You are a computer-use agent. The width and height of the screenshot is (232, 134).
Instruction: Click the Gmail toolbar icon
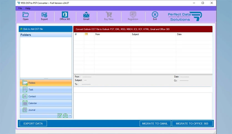point(86,16)
